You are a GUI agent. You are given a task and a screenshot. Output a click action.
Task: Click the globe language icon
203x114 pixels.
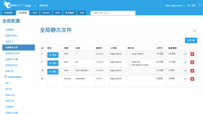click(188, 5)
